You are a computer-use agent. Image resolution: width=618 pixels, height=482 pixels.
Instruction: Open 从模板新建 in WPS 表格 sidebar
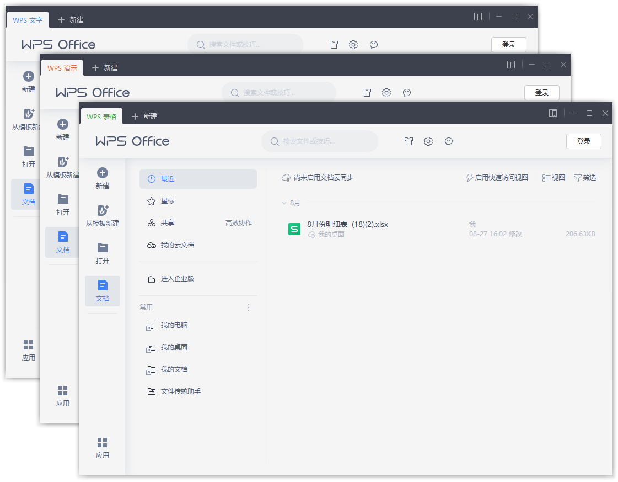(103, 215)
